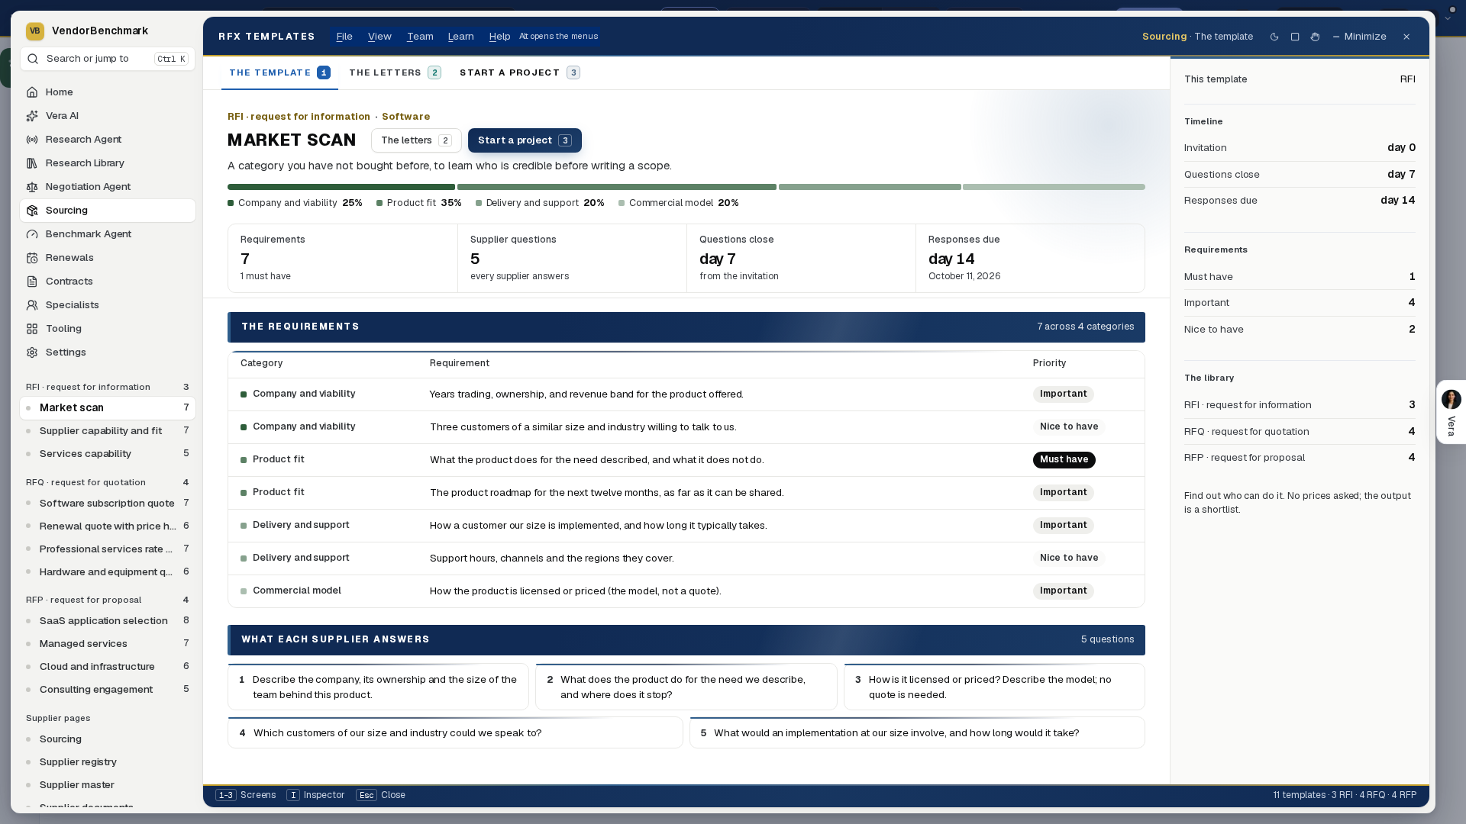Click the Contracts document icon

point(32,282)
